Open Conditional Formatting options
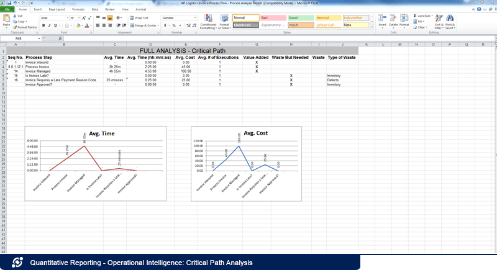Image resolution: width=497 pixels, height=270 pixels. click(x=208, y=22)
